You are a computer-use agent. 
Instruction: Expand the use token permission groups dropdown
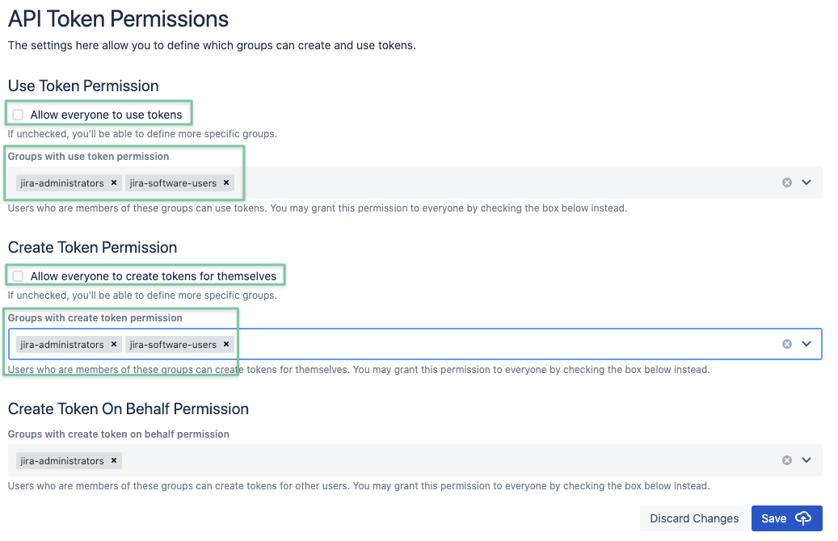click(x=806, y=182)
